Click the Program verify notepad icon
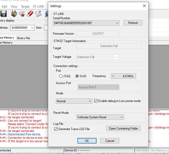The width and height of the screenshot is (169, 154). 38,14
